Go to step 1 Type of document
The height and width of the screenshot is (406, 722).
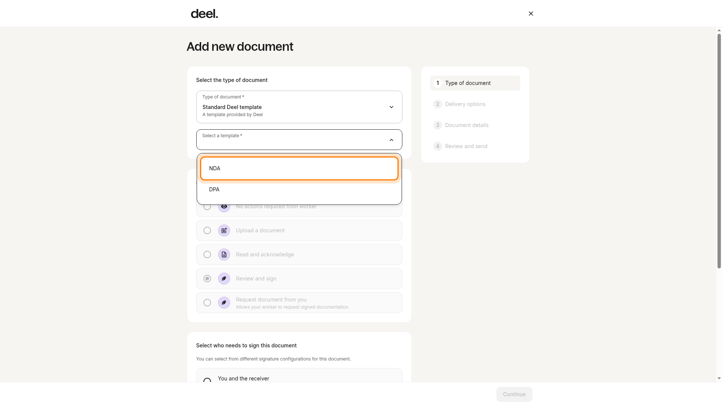click(x=475, y=83)
